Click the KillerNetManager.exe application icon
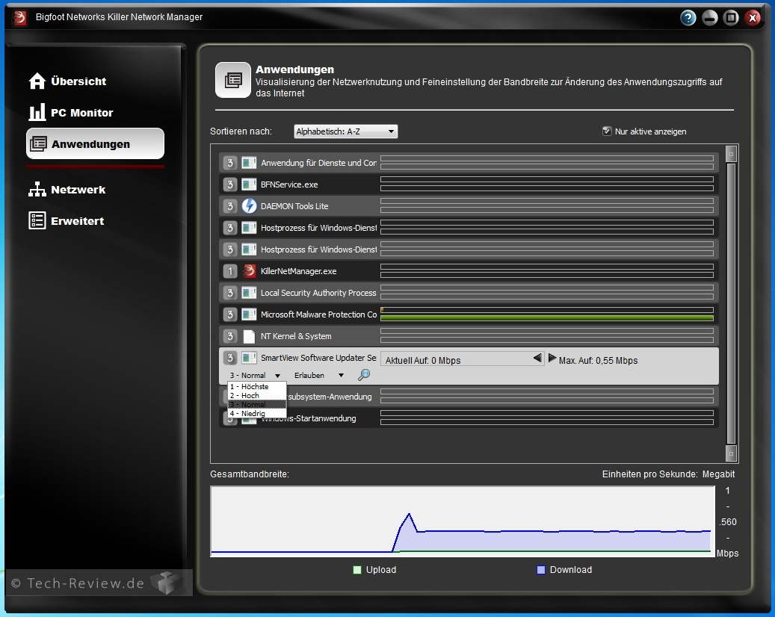 tap(249, 271)
